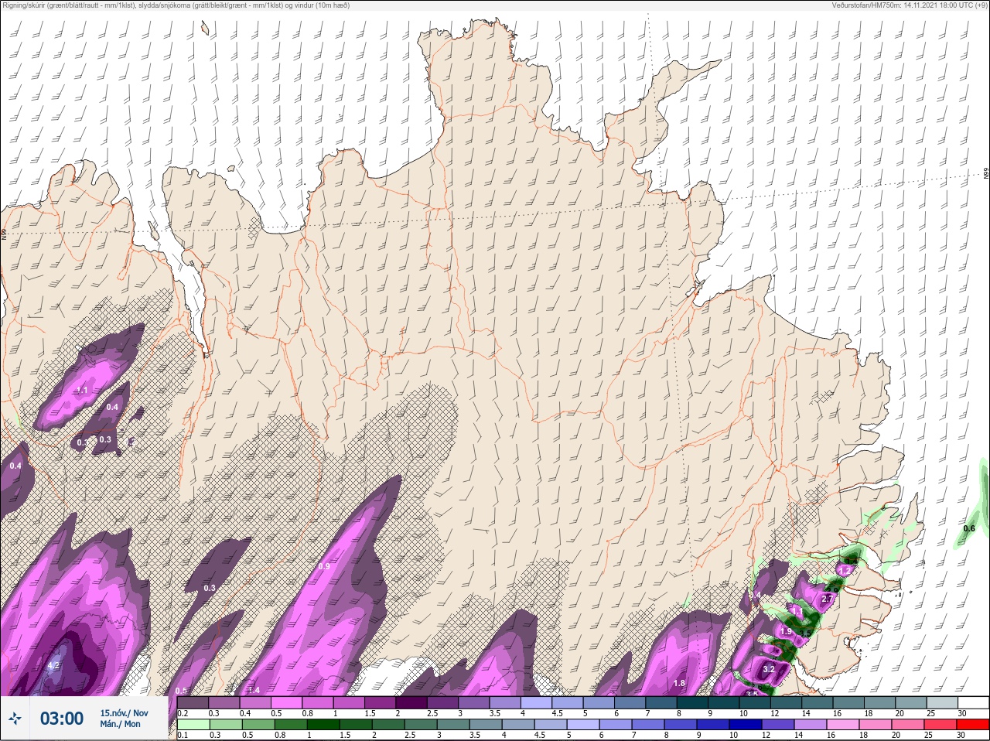This screenshot has width=990, height=741.
Task: Click the 4.2 precipitation value on map
Action: click(x=53, y=665)
